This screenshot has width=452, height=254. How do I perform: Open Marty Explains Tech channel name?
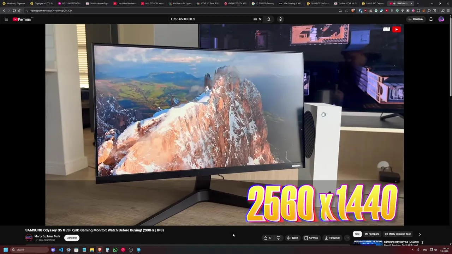(x=47, y=236)
